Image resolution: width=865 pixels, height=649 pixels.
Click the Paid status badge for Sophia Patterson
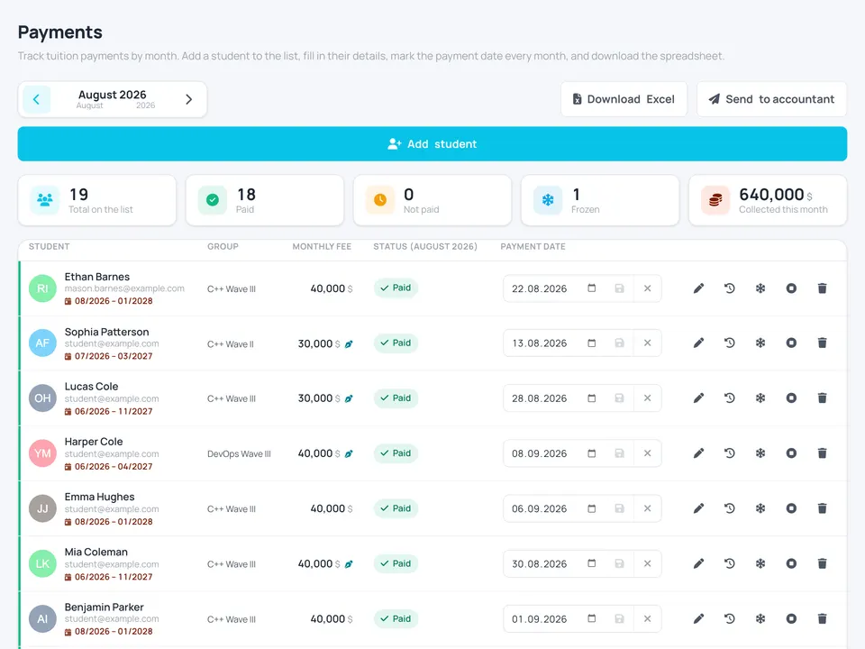click(x=396, y=343)
